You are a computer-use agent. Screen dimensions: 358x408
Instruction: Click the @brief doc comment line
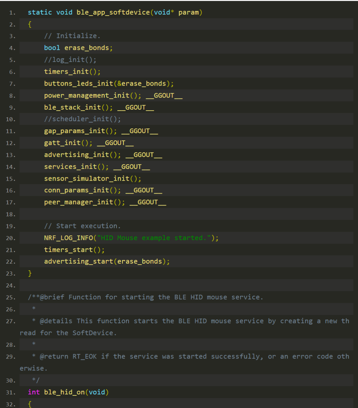coord(146,297)
